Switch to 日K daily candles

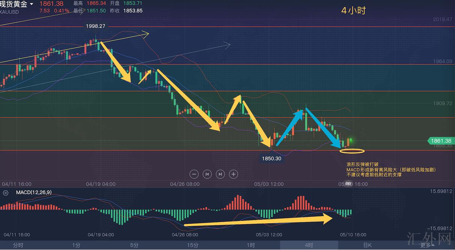click(x=367, y=245)
